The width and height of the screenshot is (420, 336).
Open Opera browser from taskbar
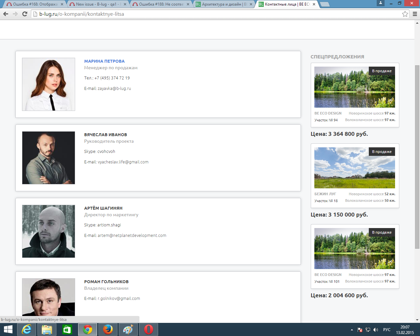tap(149, 329)
